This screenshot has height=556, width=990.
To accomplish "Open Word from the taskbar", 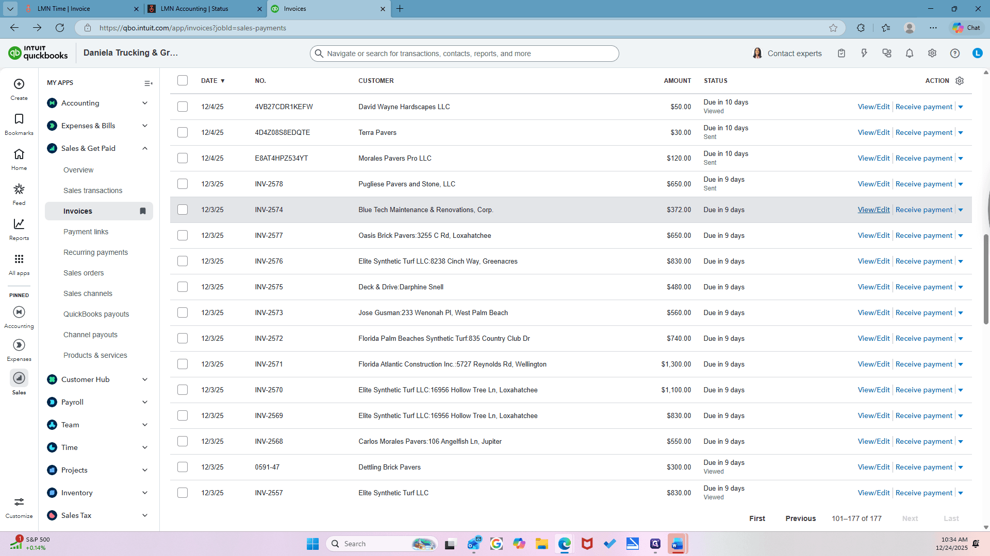I will tap(678, 544).
